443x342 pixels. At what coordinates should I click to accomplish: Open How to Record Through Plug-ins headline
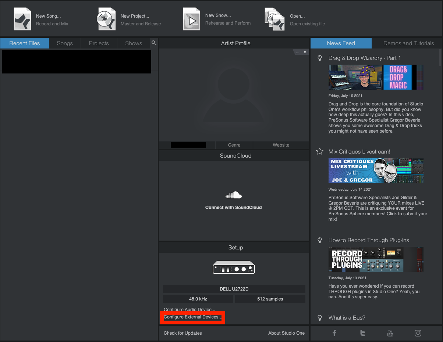tap(369, 240)
